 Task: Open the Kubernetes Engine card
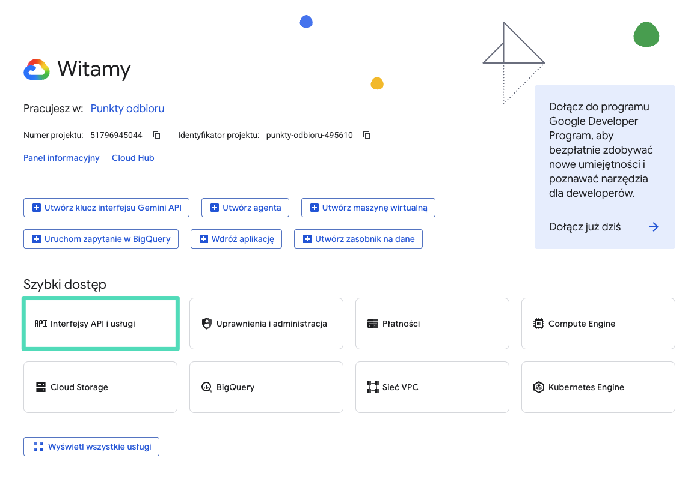[598, 387]
